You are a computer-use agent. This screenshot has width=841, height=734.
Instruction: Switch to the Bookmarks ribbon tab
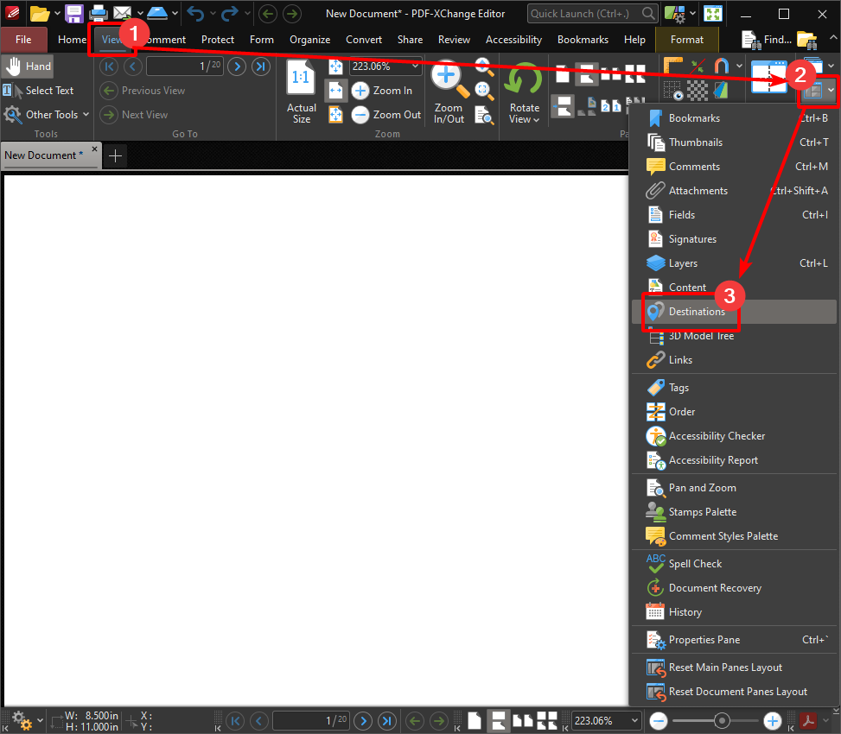click(x=583, y=39)
